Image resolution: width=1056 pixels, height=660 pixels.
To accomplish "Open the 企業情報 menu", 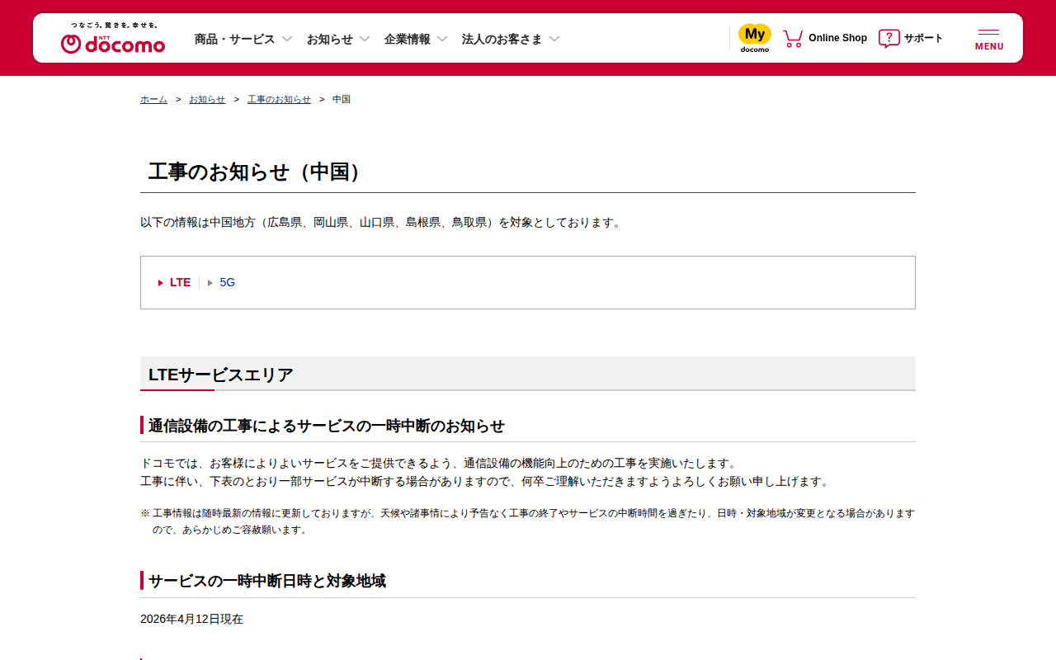I will pos(408,39).
